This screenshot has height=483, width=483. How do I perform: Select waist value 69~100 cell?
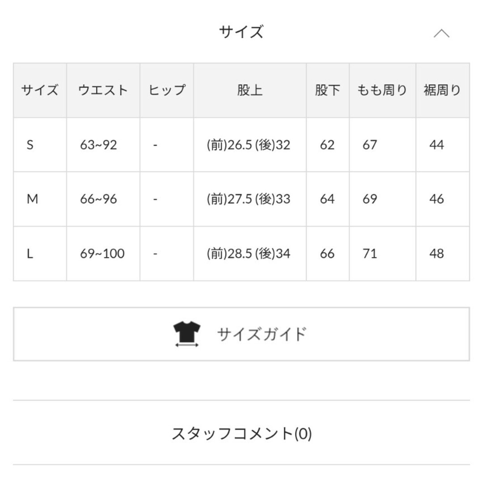coord(103,254)
